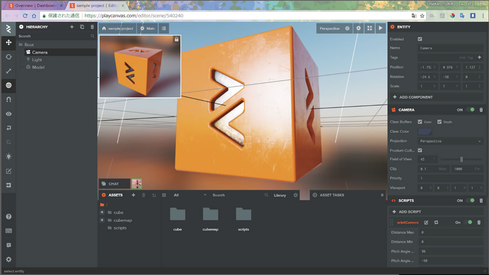Open sample project home breadcrumb
The height and width of the screenshot is (275, 489).
[x=117, y=28]
